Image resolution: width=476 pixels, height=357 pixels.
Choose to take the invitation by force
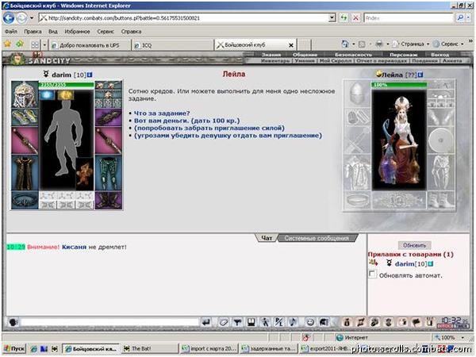pyautogui.click(x=209, y=128)
